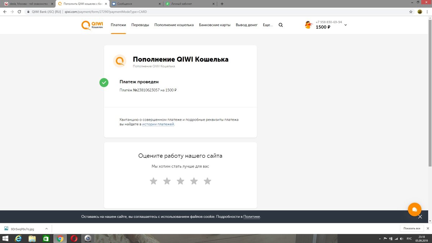Rate the site two stars
The height and width of the screenshot is (243, 432).
tap(167, 181)
